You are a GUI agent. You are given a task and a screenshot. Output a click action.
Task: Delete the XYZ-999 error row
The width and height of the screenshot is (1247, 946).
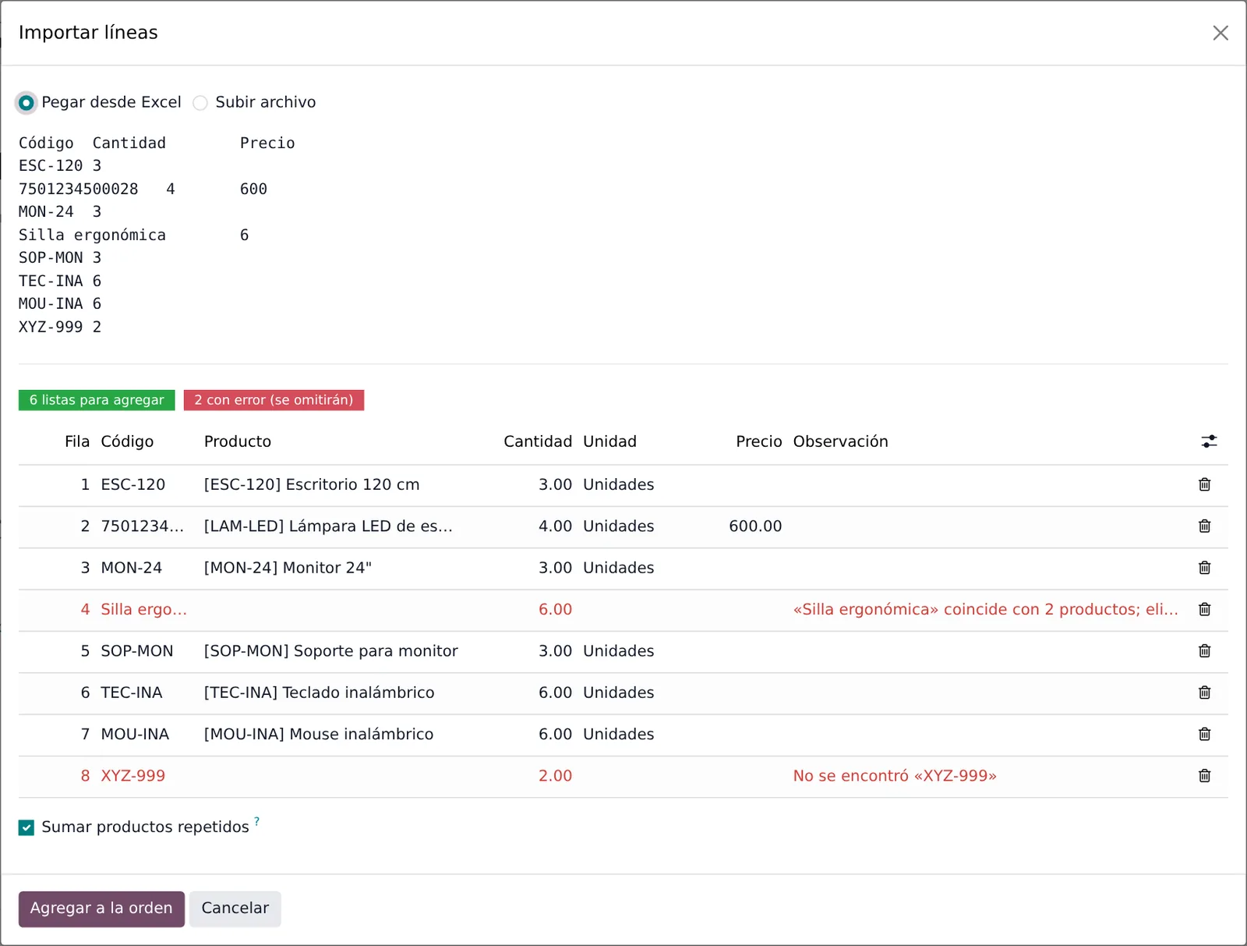(x=1204, y=775)
